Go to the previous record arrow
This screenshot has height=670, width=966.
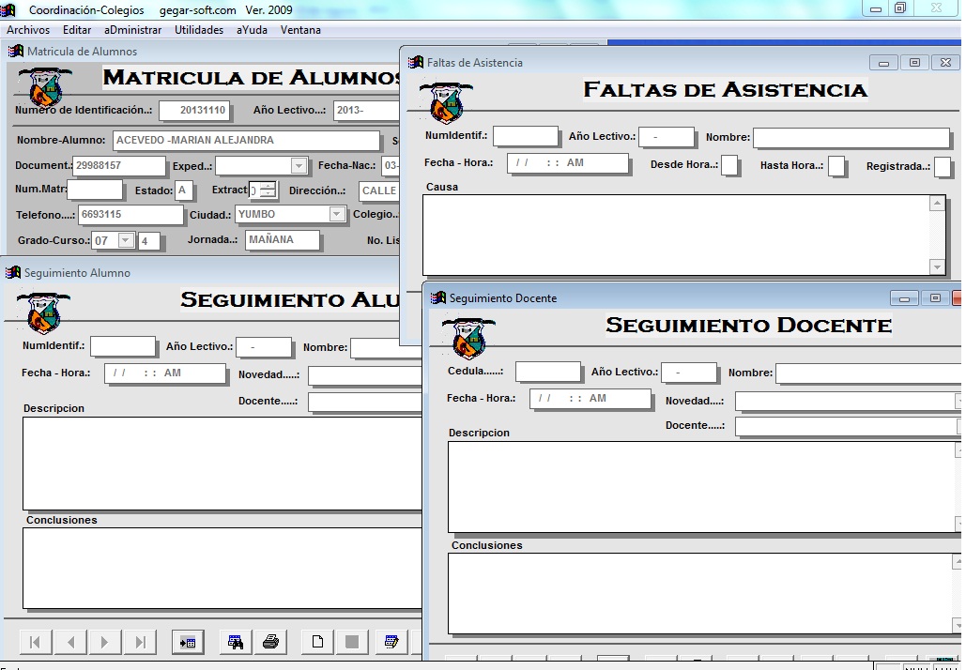tap(70, 642)
